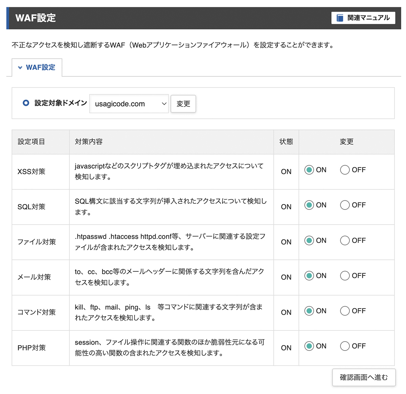Open the 関連マニュアル manual link
The height and width of the screenshot is (394, 406).
(363, 18)
